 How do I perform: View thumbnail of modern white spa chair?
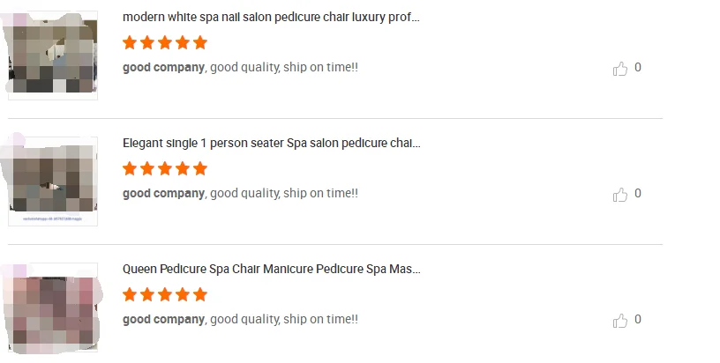tap(53, 56)
